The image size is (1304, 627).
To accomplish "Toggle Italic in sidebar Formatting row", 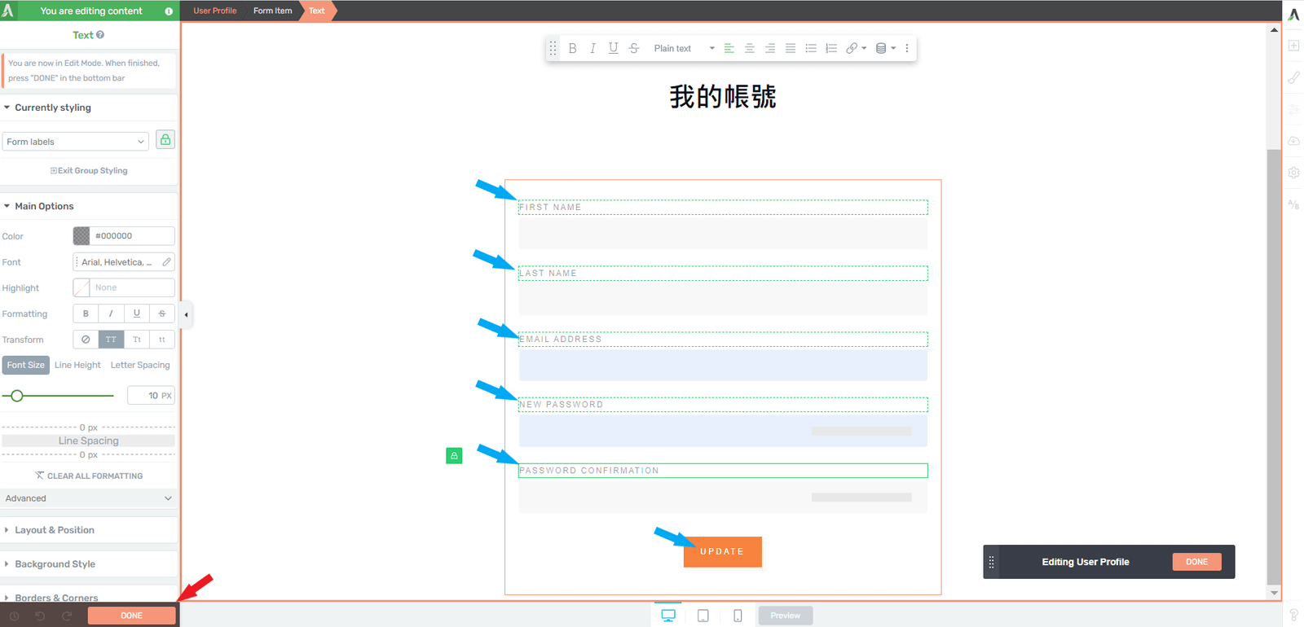I will (x=111, y=313).
